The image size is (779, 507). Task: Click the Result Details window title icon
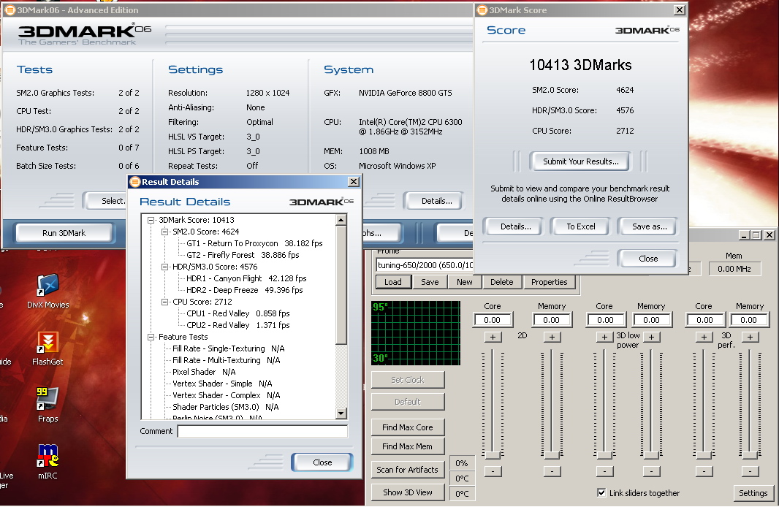pyautogui.click(x=134, y=182)
